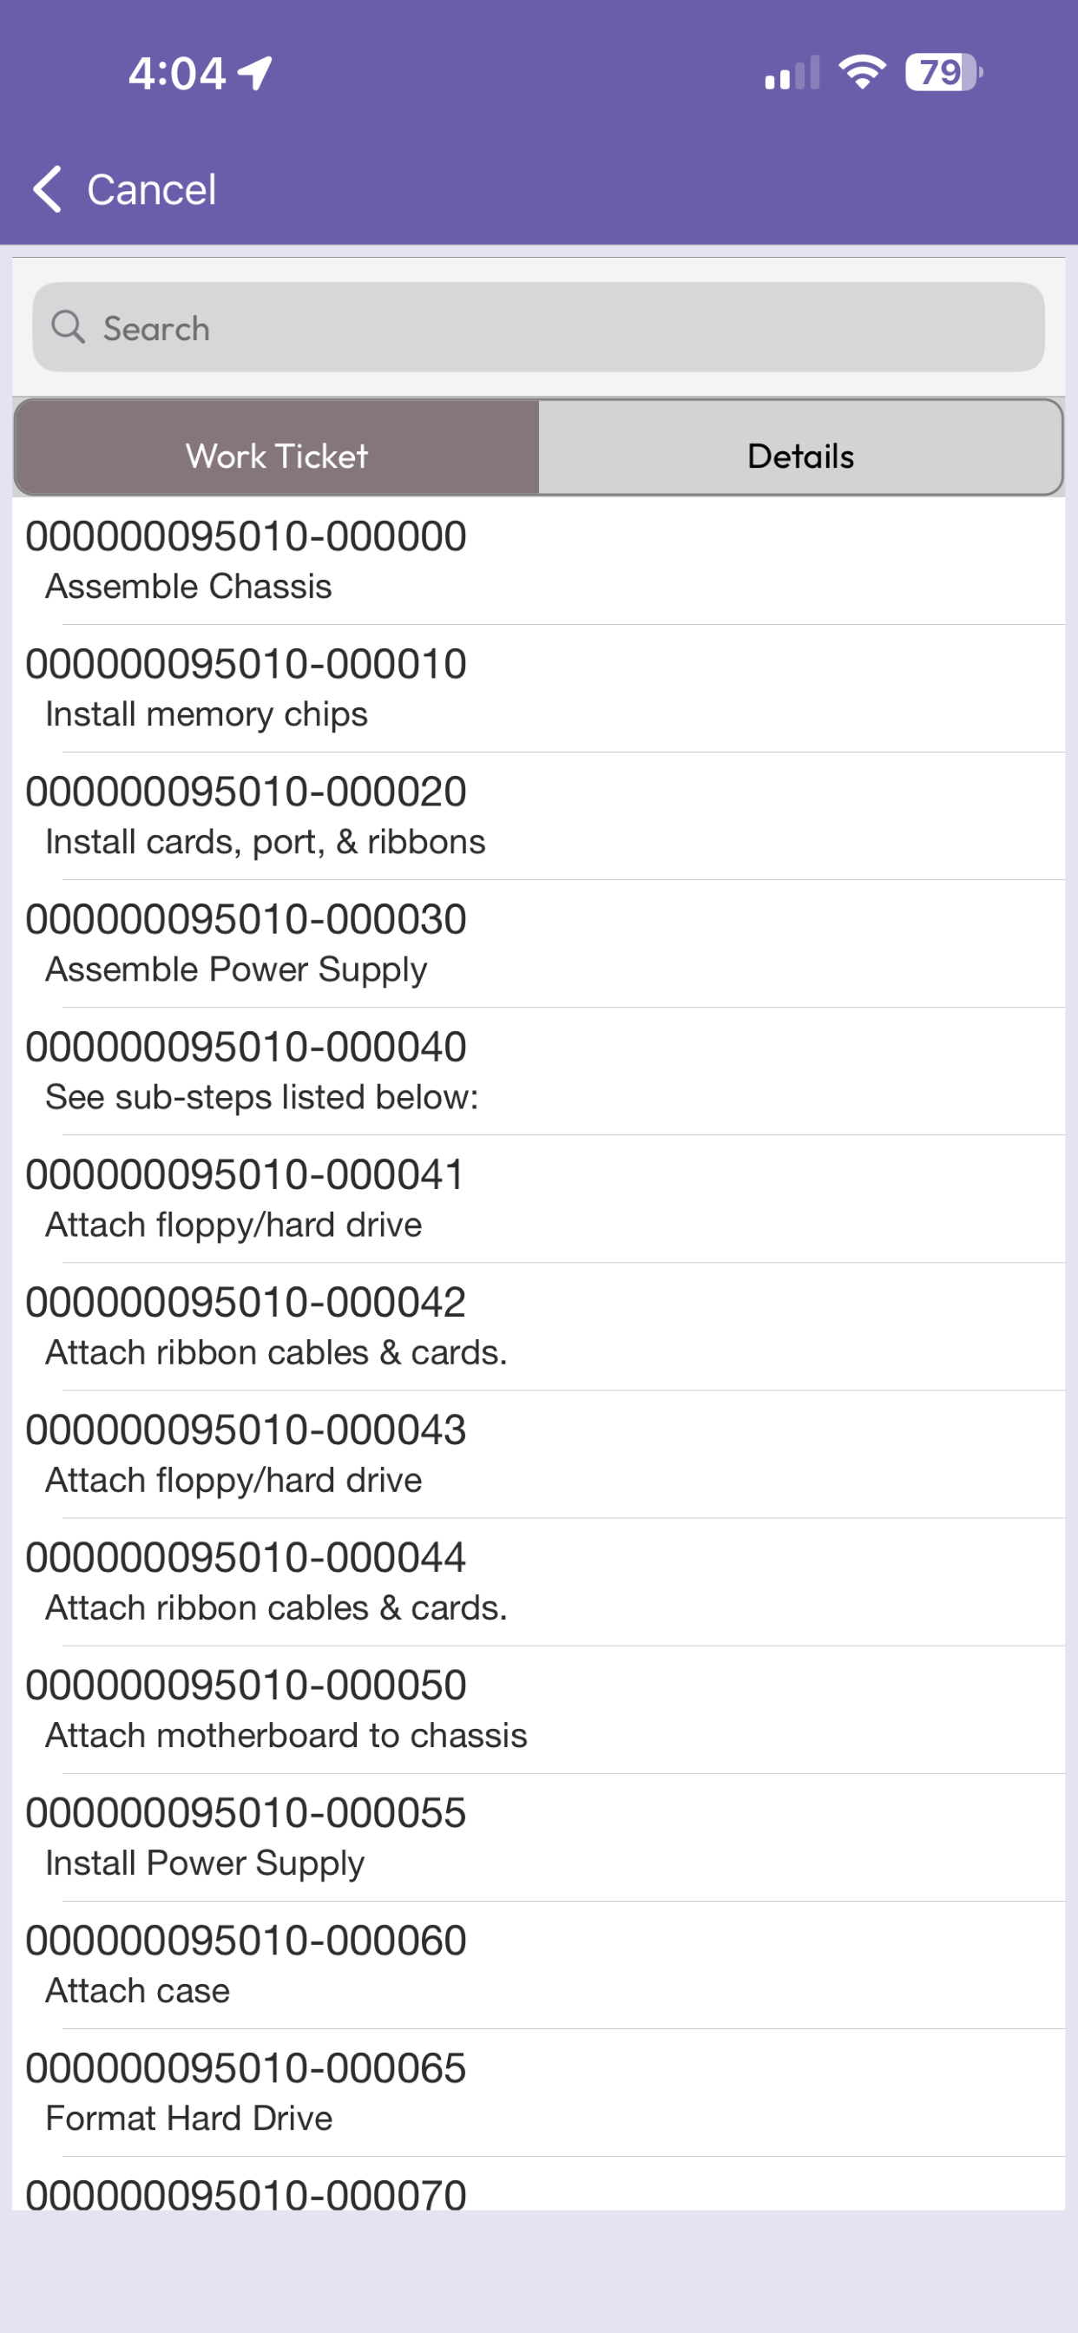Tap the battery indicator icon

[x=944, y=72]
